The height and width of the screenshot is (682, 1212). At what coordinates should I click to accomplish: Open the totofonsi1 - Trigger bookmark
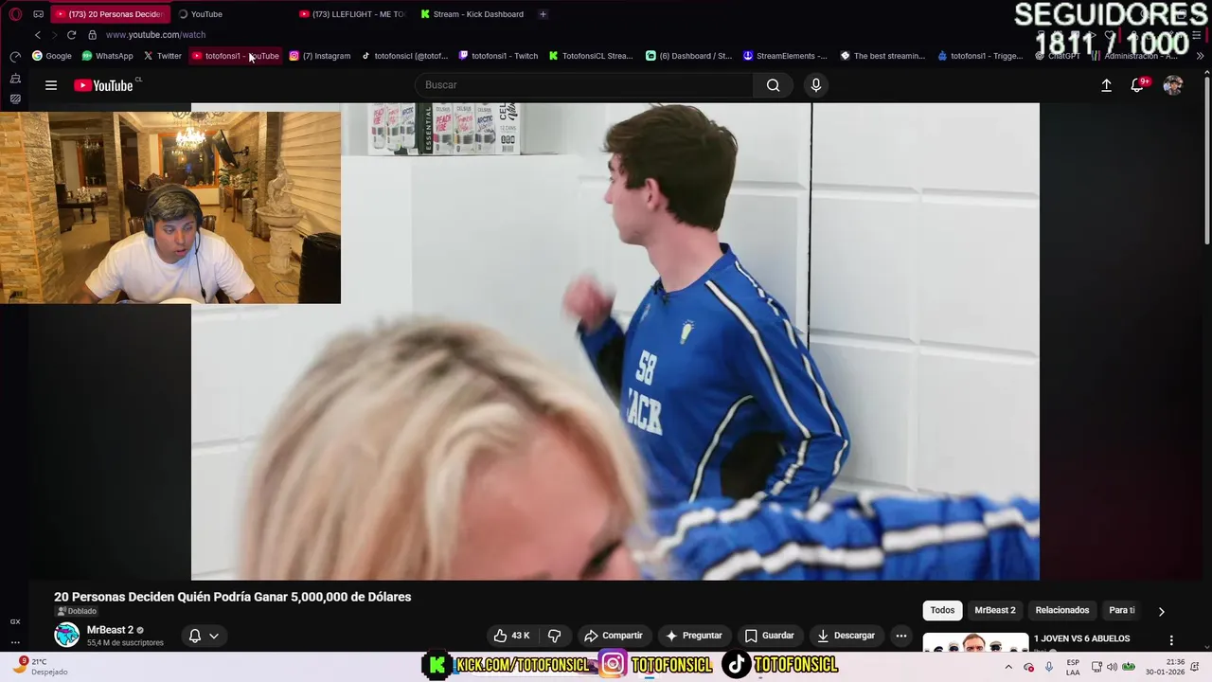click(980, 56)
